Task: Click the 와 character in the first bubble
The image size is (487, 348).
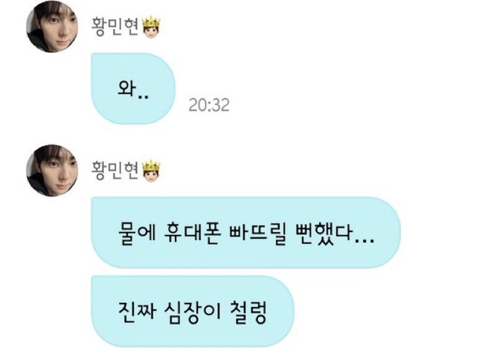Action: (127, 88)
